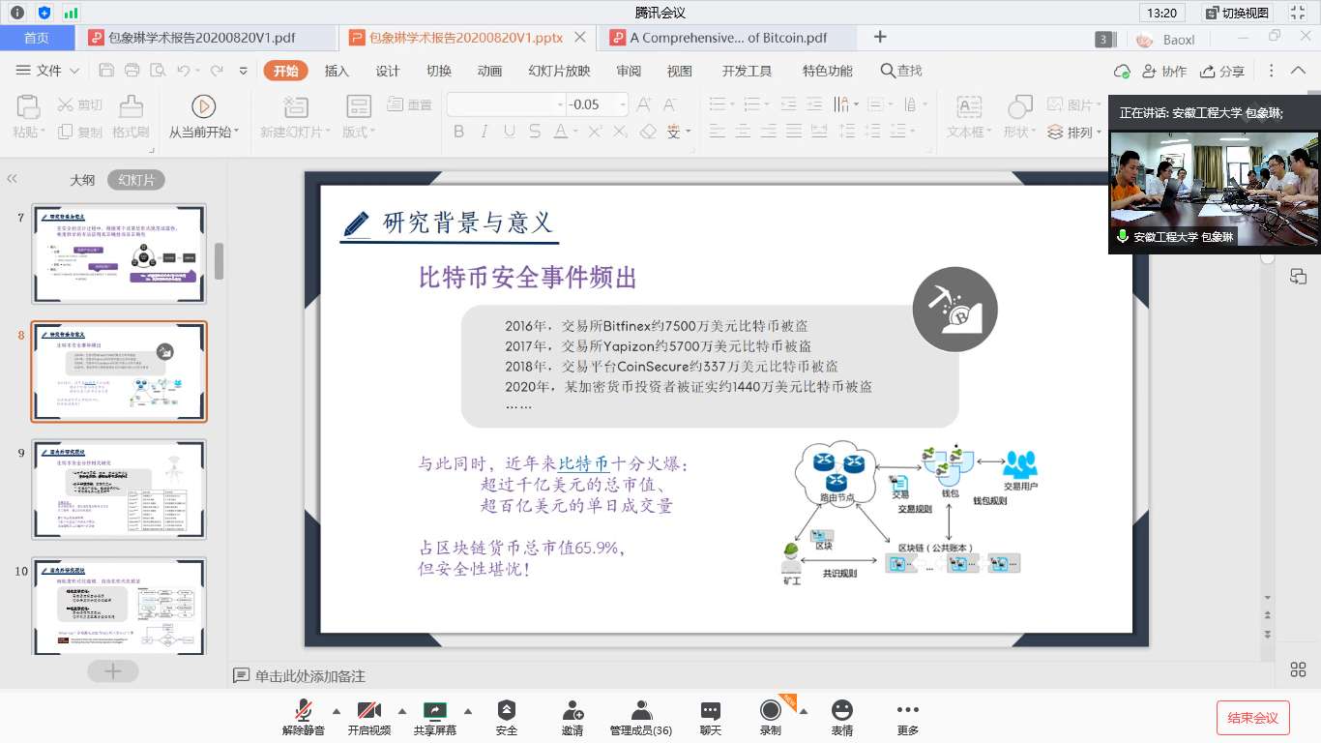Open the 聊天 chat icon

pyautogui.click(x=711, y=711)
